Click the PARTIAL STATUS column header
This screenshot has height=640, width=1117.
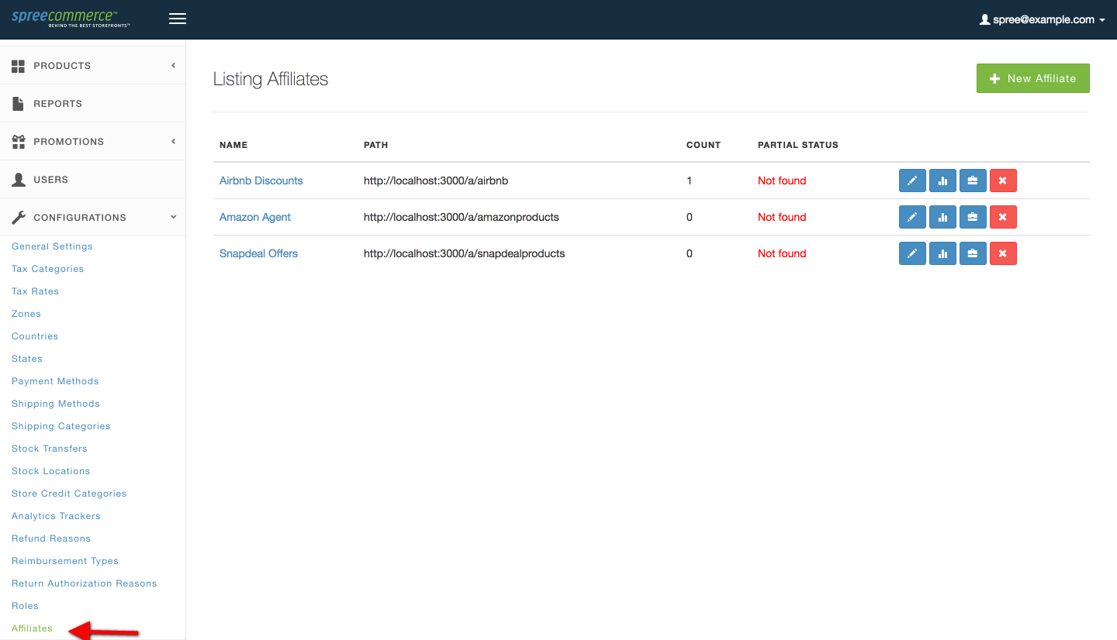click(x=798, y=145)
